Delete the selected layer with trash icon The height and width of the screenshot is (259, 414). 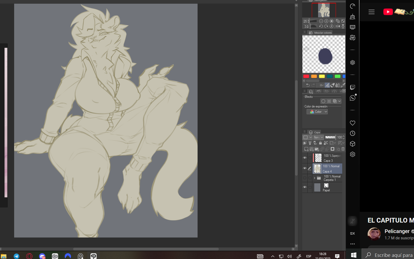(343, 149)
